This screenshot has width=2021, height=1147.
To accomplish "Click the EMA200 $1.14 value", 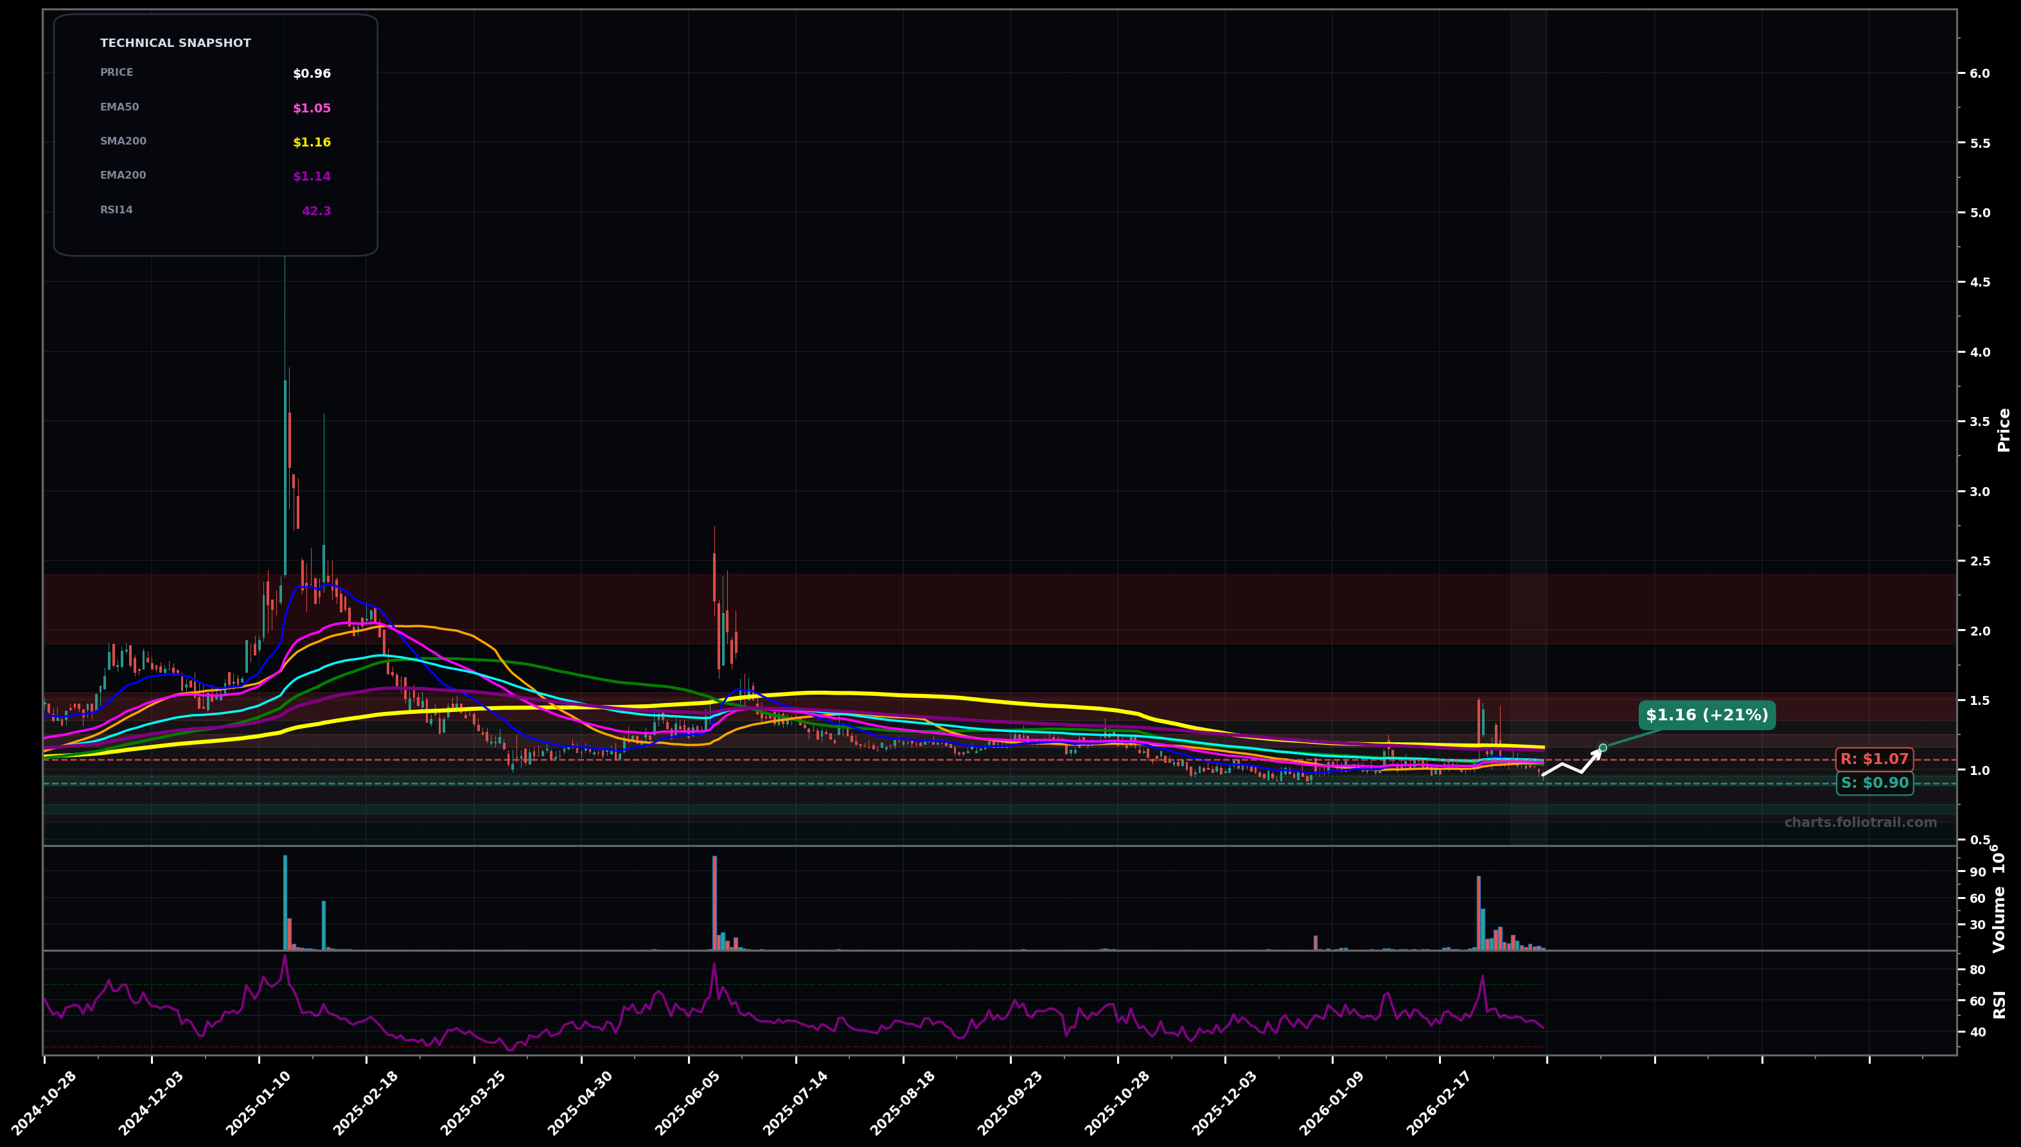I will coord(312,177).
